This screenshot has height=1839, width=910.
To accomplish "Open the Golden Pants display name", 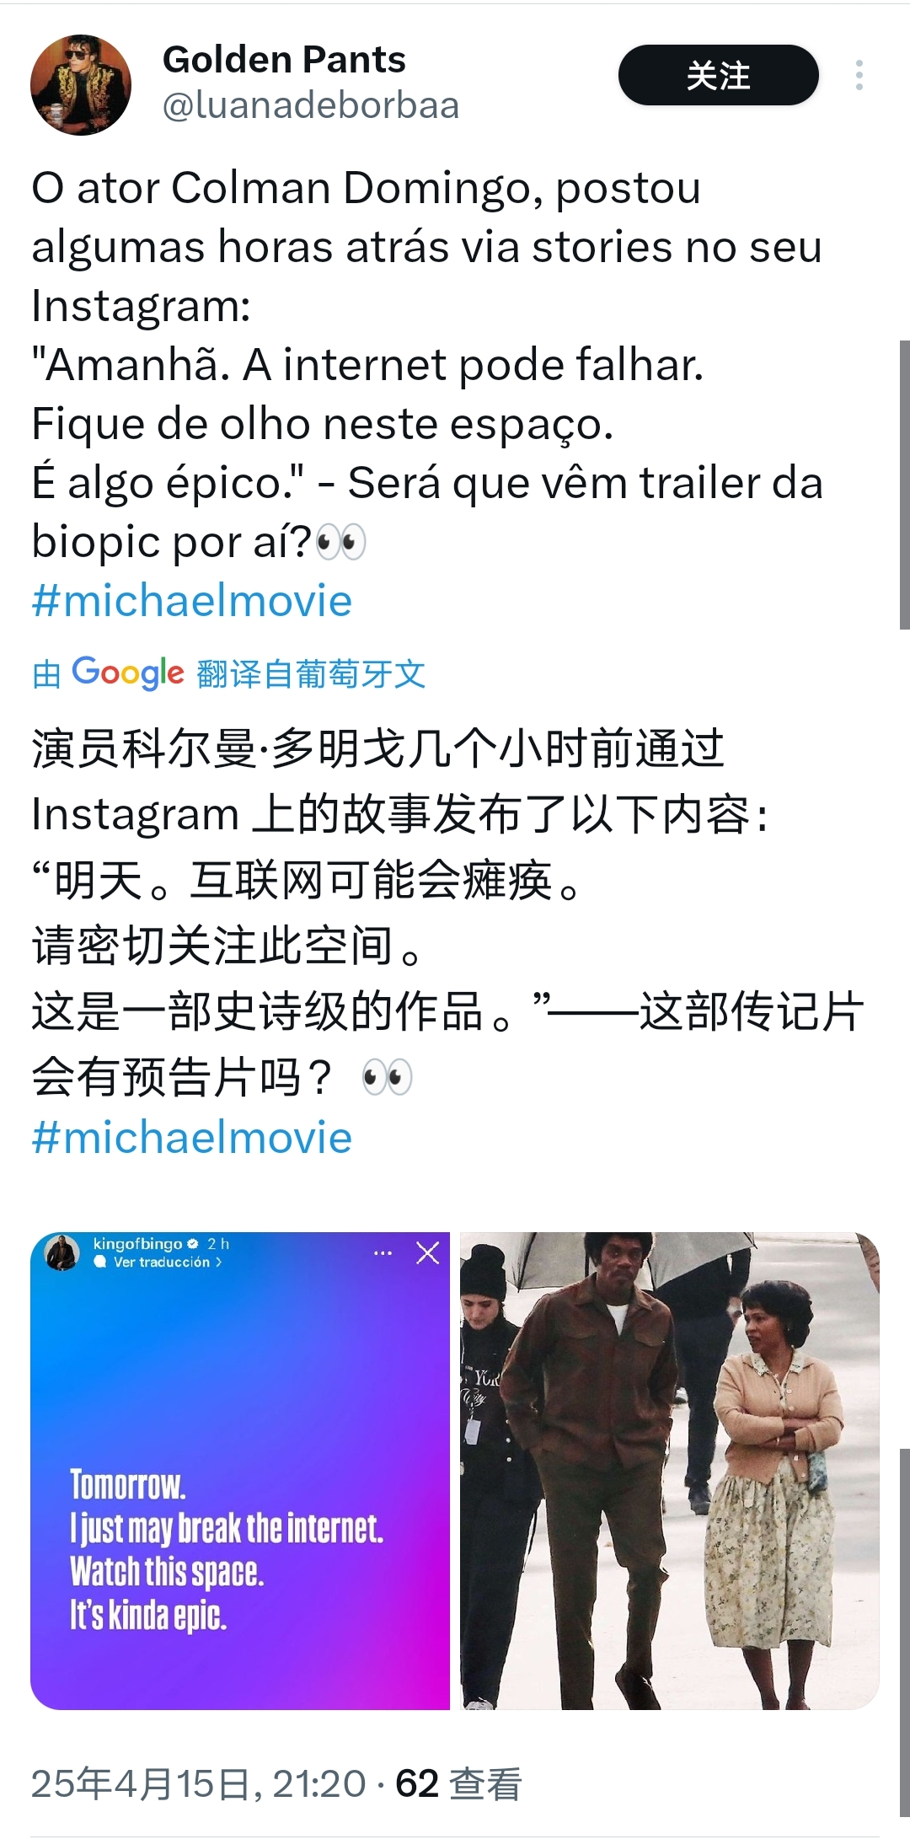I will [x=284, y=60].
